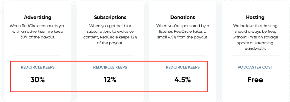Click the PODCASTER COST label
The width and height of the screenshot is (290, 102).
tap(255, 67)
